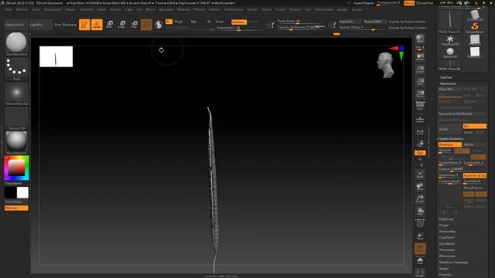The height and width of the screenshot is (278, 495).
Task: Adjust the Punto Focal slider
Action: 301,21
